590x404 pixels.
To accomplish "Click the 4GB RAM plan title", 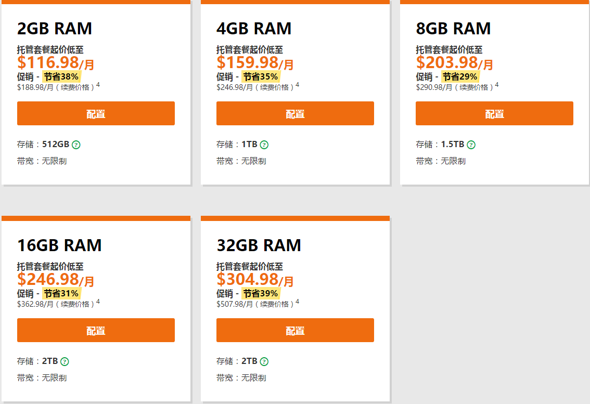I will point(254,28).
